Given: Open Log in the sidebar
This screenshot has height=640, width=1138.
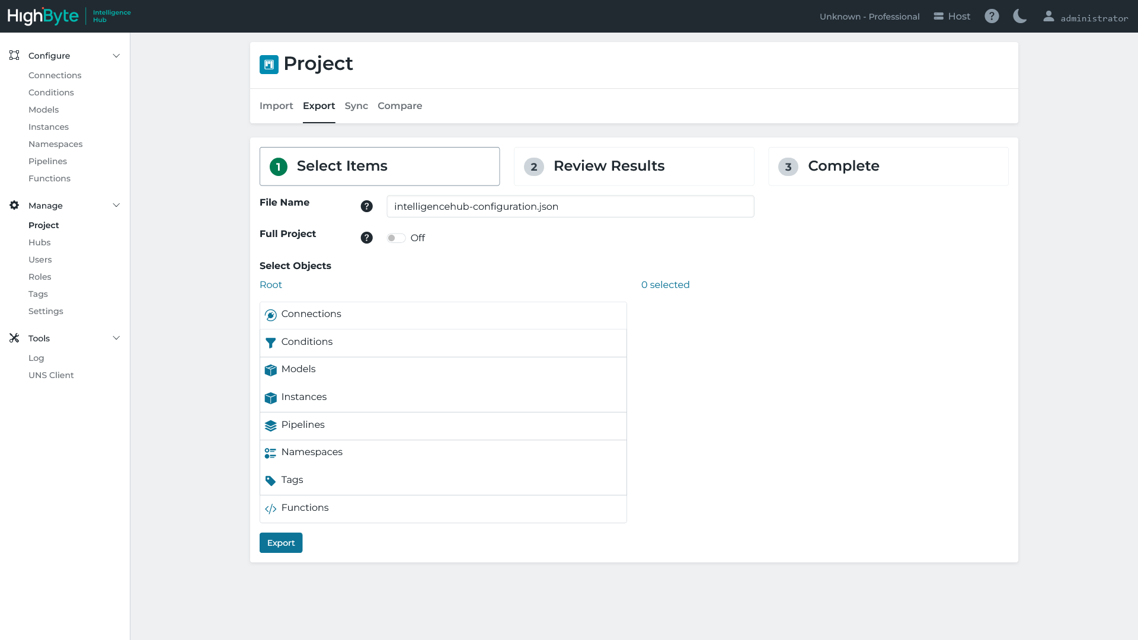Looking at the screenshot, I should tap(36, 358).
